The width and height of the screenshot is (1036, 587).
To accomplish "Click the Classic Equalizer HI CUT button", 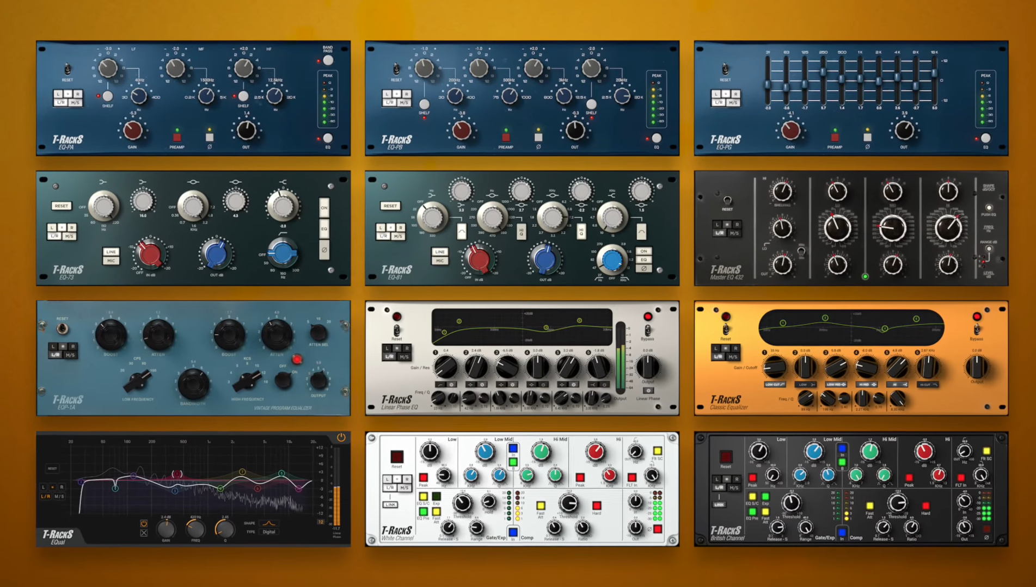I will (x=928, y=384).
